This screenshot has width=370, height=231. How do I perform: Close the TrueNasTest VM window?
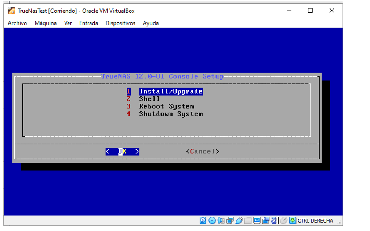[332, 11]
